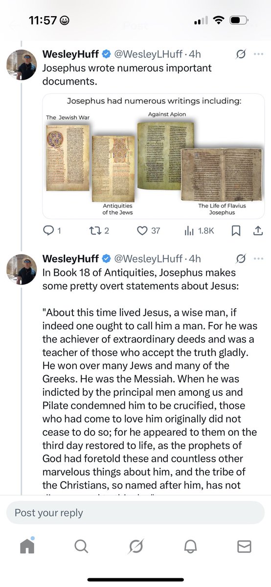Image resolution: width=271 pixels, height=587 pixels.
Task: Tap the Post your reply field
Action: 135,513
